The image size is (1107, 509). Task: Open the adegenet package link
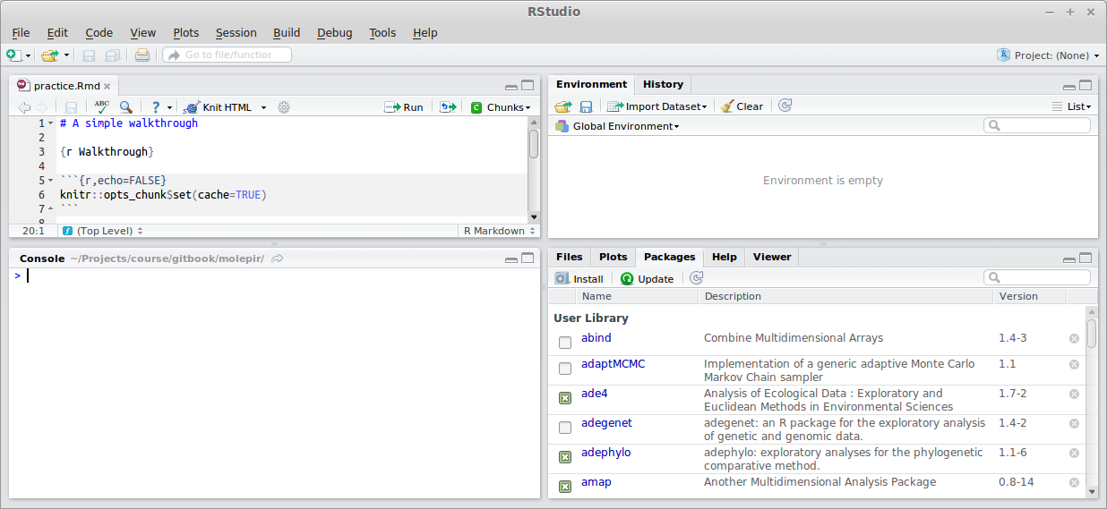click(x=607, y=423)
